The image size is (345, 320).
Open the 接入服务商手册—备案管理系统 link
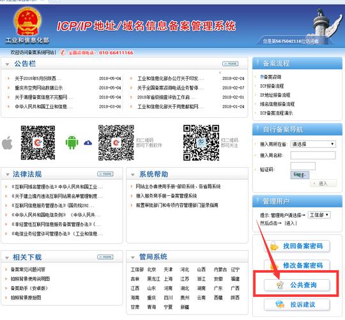coord(166,196)
